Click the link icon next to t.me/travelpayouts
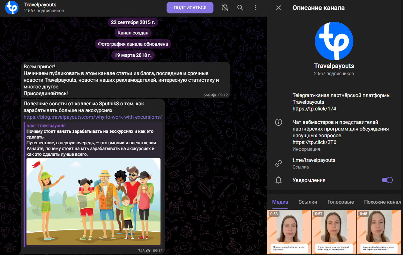This screenshot has width=403, height=255. point(279,163)
